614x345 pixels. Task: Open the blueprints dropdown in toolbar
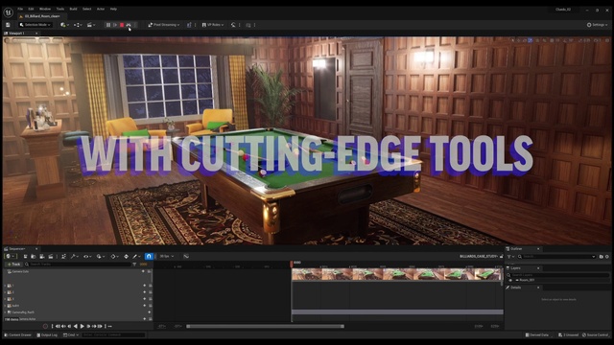click(78, 25)
